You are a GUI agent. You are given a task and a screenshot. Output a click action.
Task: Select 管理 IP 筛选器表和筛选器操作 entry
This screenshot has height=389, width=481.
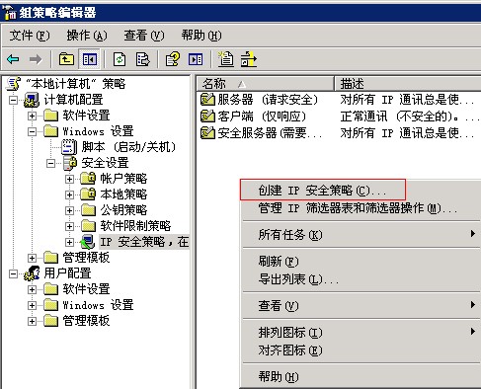point(358,208)
